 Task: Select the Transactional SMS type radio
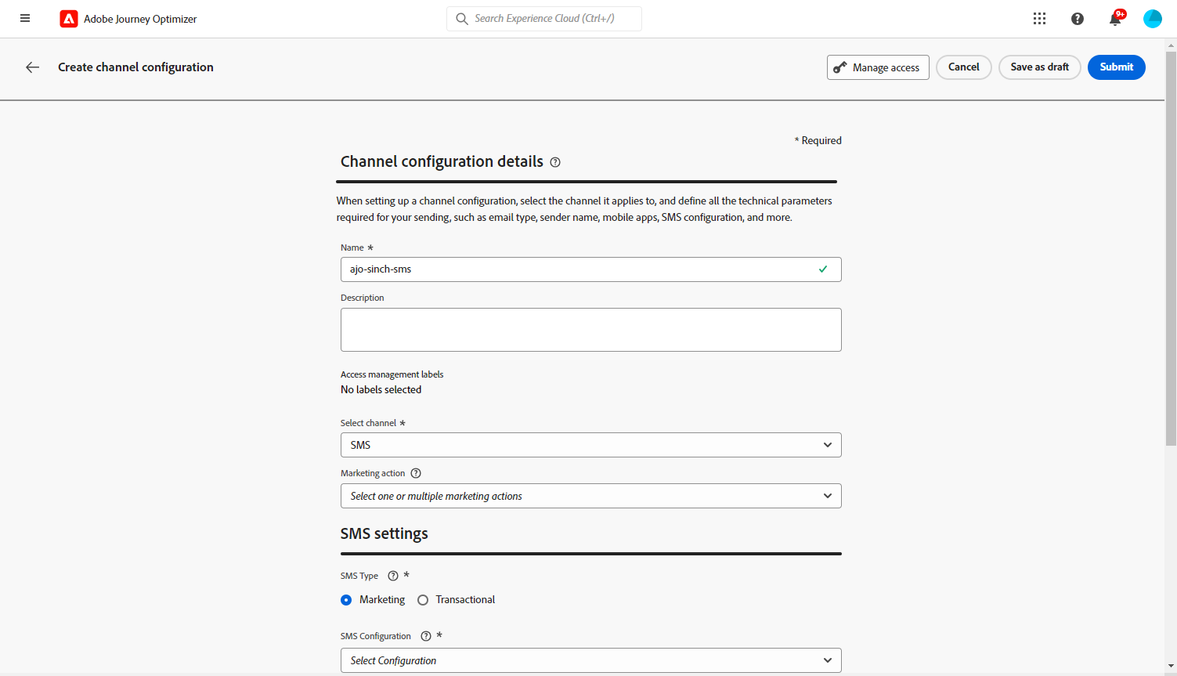click(x=423, y=600)
